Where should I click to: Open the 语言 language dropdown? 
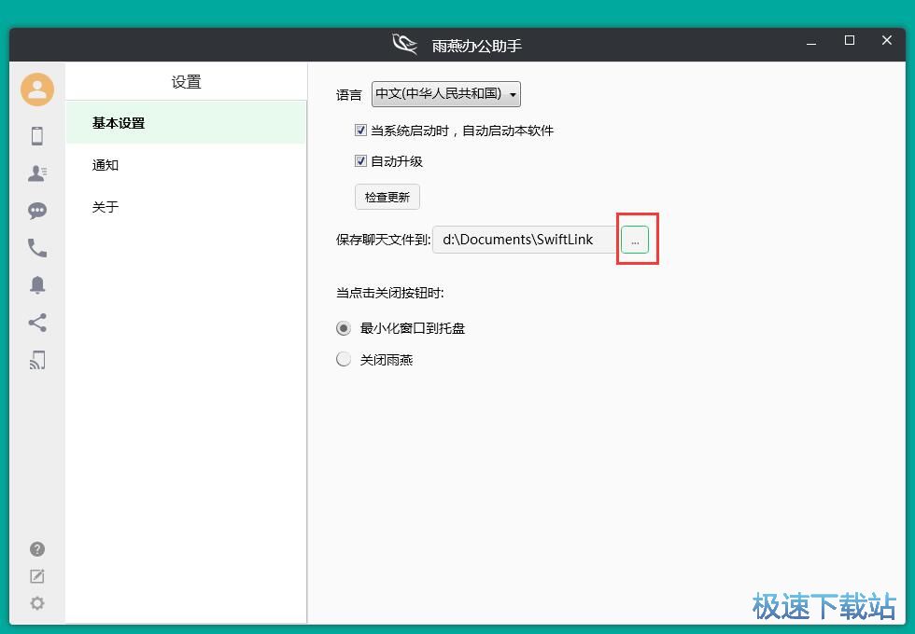[x=446, y=94]
